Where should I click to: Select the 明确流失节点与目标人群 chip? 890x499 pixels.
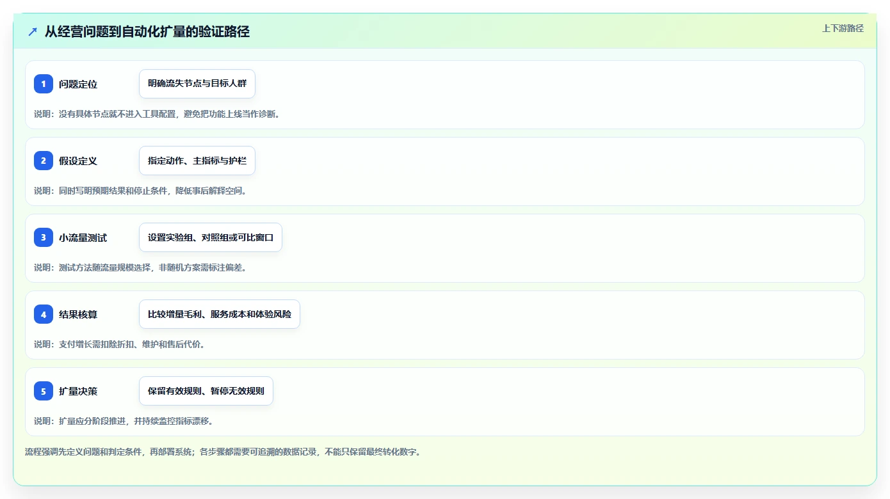[x=197, y=84]
